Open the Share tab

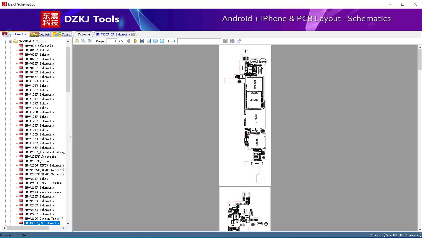[62, 34]
